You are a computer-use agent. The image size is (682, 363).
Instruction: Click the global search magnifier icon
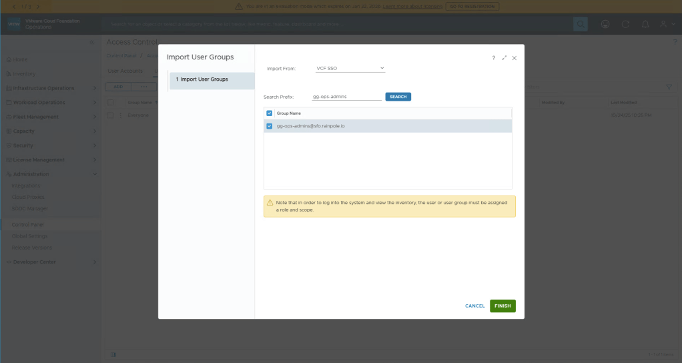tap(581, 24)
